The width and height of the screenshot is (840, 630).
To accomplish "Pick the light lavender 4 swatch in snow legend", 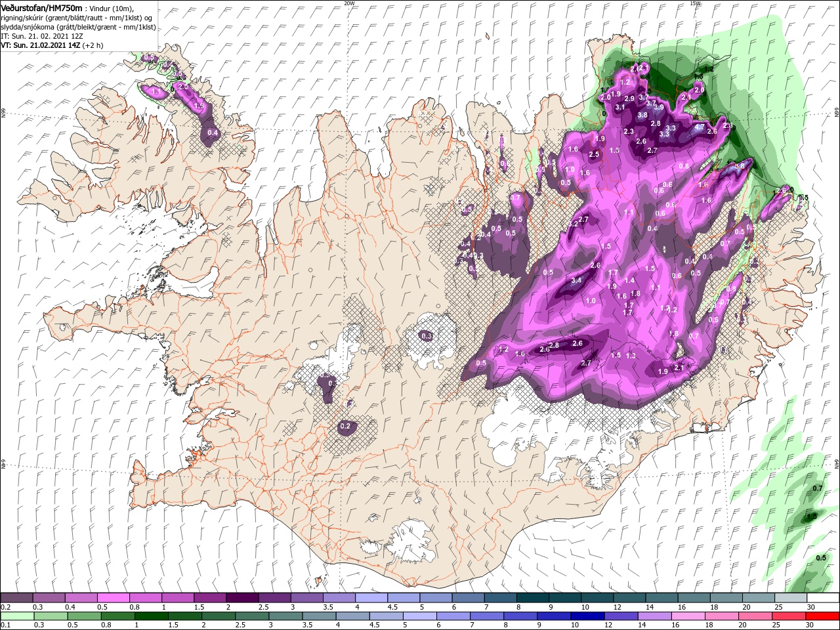I will [x=371, y=598].
